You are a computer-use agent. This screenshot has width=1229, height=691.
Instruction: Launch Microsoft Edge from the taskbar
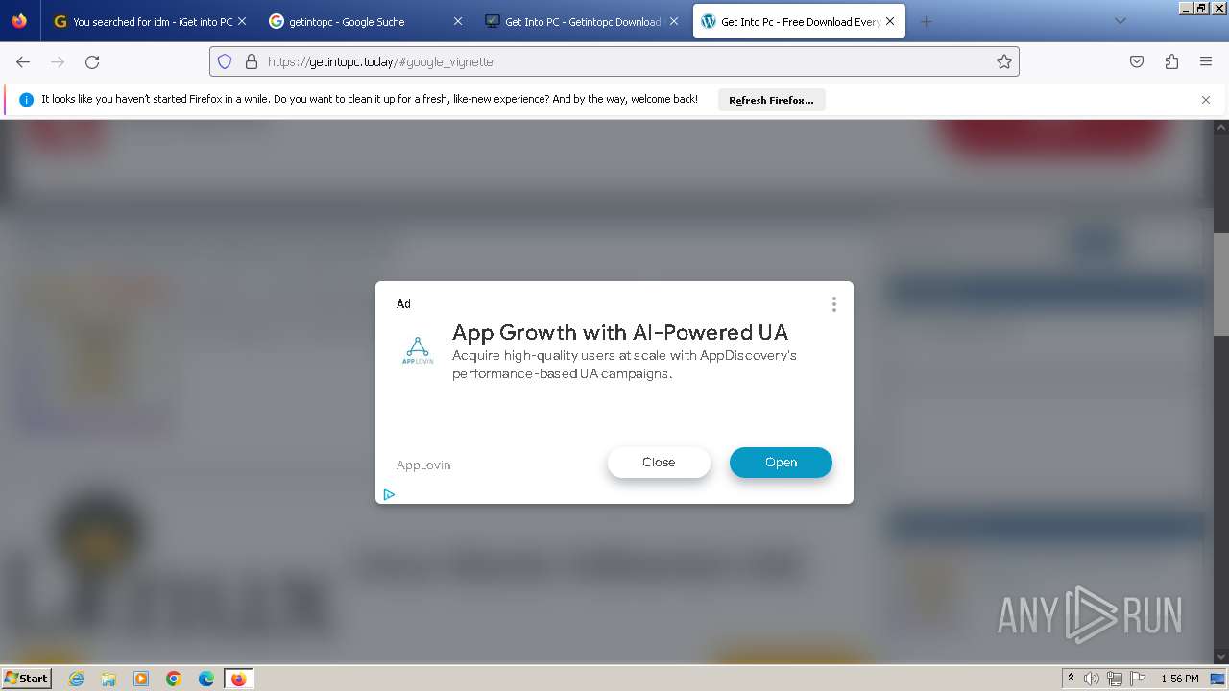(206, 679)
